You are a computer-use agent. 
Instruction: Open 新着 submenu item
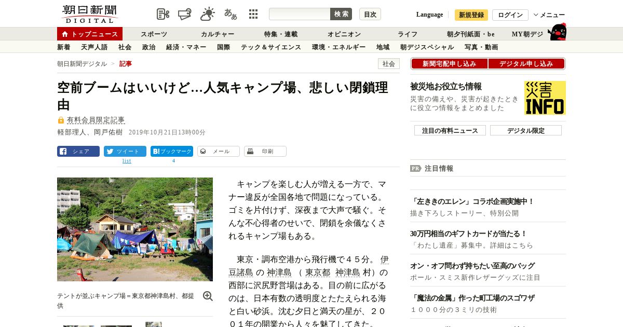click(x=63, y=47)
